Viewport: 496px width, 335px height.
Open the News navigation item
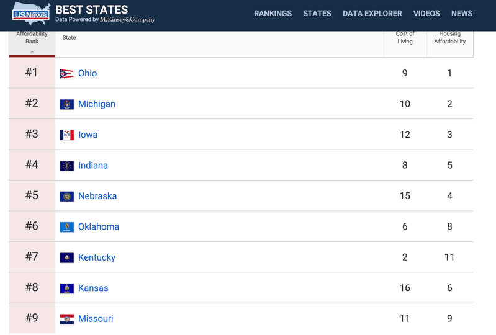click(462, 14)
